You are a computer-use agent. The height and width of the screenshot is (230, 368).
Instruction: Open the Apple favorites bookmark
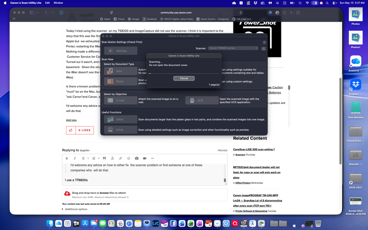tap(105, 19)
